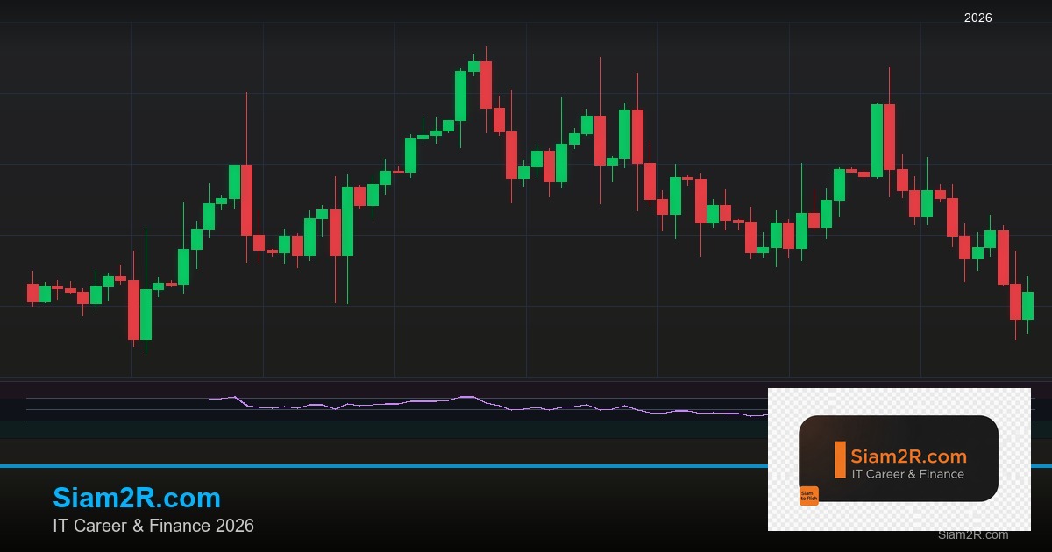Select the 'Siam to Rich' orange badge
1052x552 pixels.
coord(809,494)
